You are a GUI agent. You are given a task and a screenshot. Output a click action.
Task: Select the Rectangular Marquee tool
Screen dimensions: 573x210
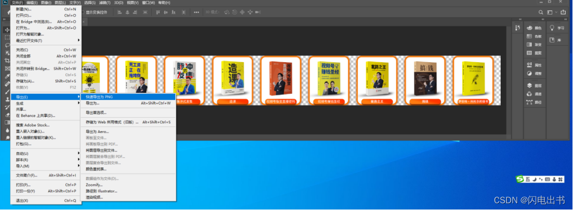(7, 37)
